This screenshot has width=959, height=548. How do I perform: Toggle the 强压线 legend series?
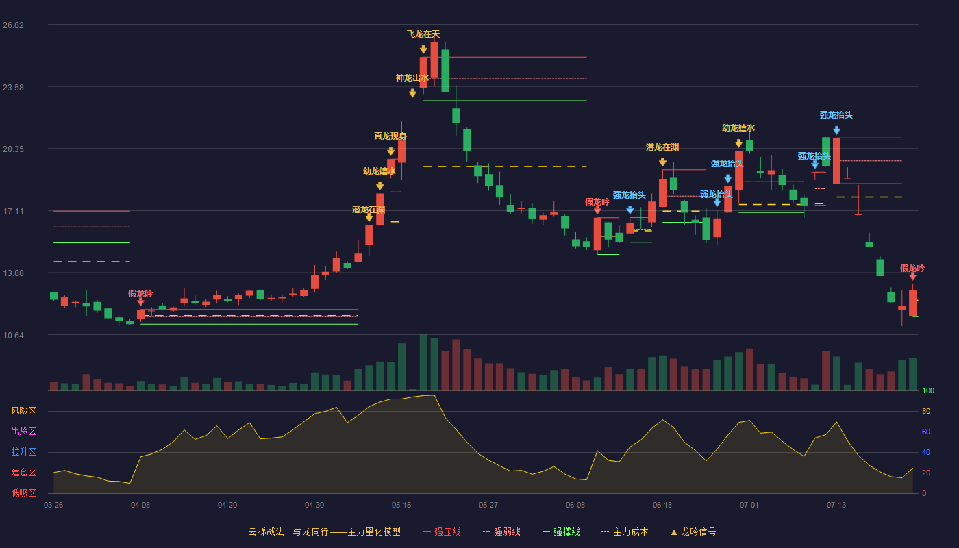pos(442,532)
